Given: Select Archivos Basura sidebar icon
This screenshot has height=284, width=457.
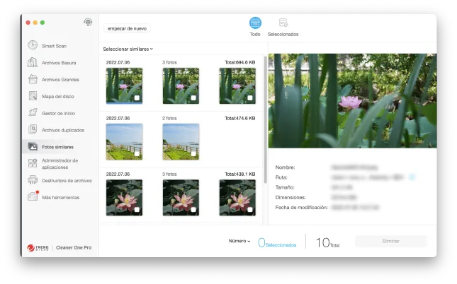Looking at the screenshot, I should (33, 62).
